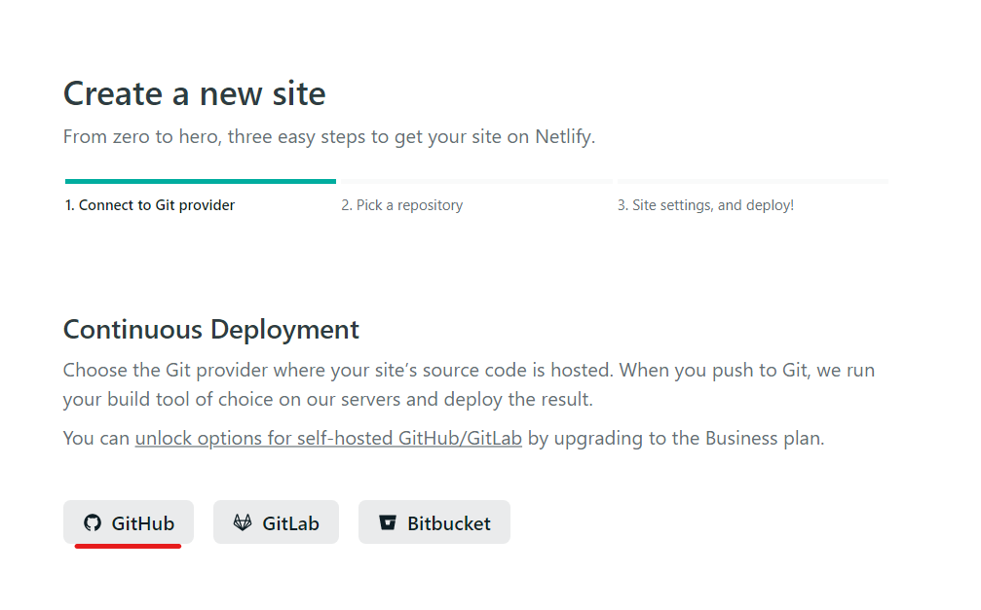
Task: Click the GitLab fox icon
Action: pos(243,522)
